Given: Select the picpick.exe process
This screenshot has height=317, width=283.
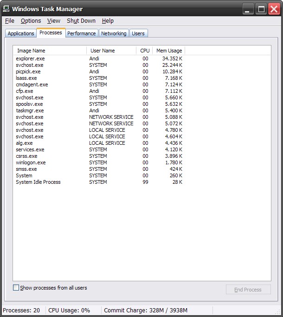Looking at the screenshot, I should coord(28,71).
